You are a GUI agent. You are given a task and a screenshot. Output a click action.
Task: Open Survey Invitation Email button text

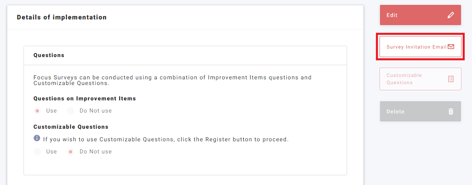pyautogui.click(x=416, y=47)
